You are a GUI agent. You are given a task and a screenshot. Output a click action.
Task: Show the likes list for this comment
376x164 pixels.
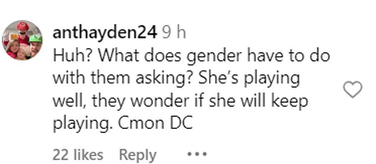pos(78,155)
